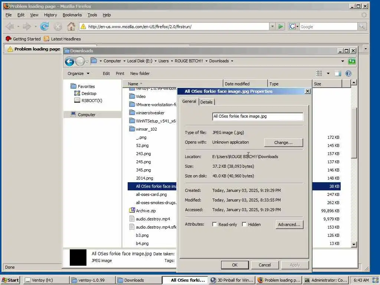Enable the Hidden attribute checkbox
This screenshot has height=285, width=380.
tap(244, 225)
